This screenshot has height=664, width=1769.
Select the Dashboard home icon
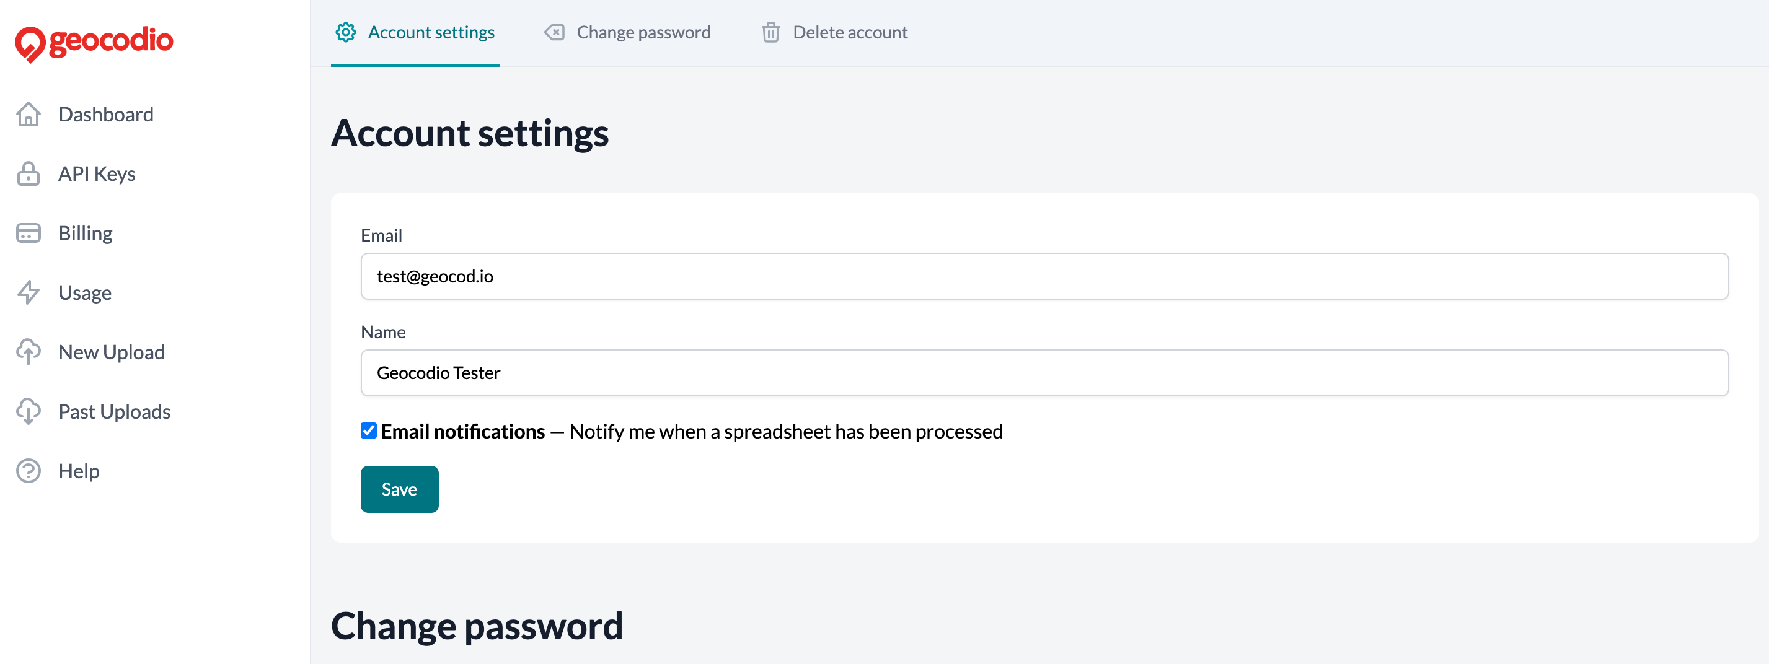28,114
